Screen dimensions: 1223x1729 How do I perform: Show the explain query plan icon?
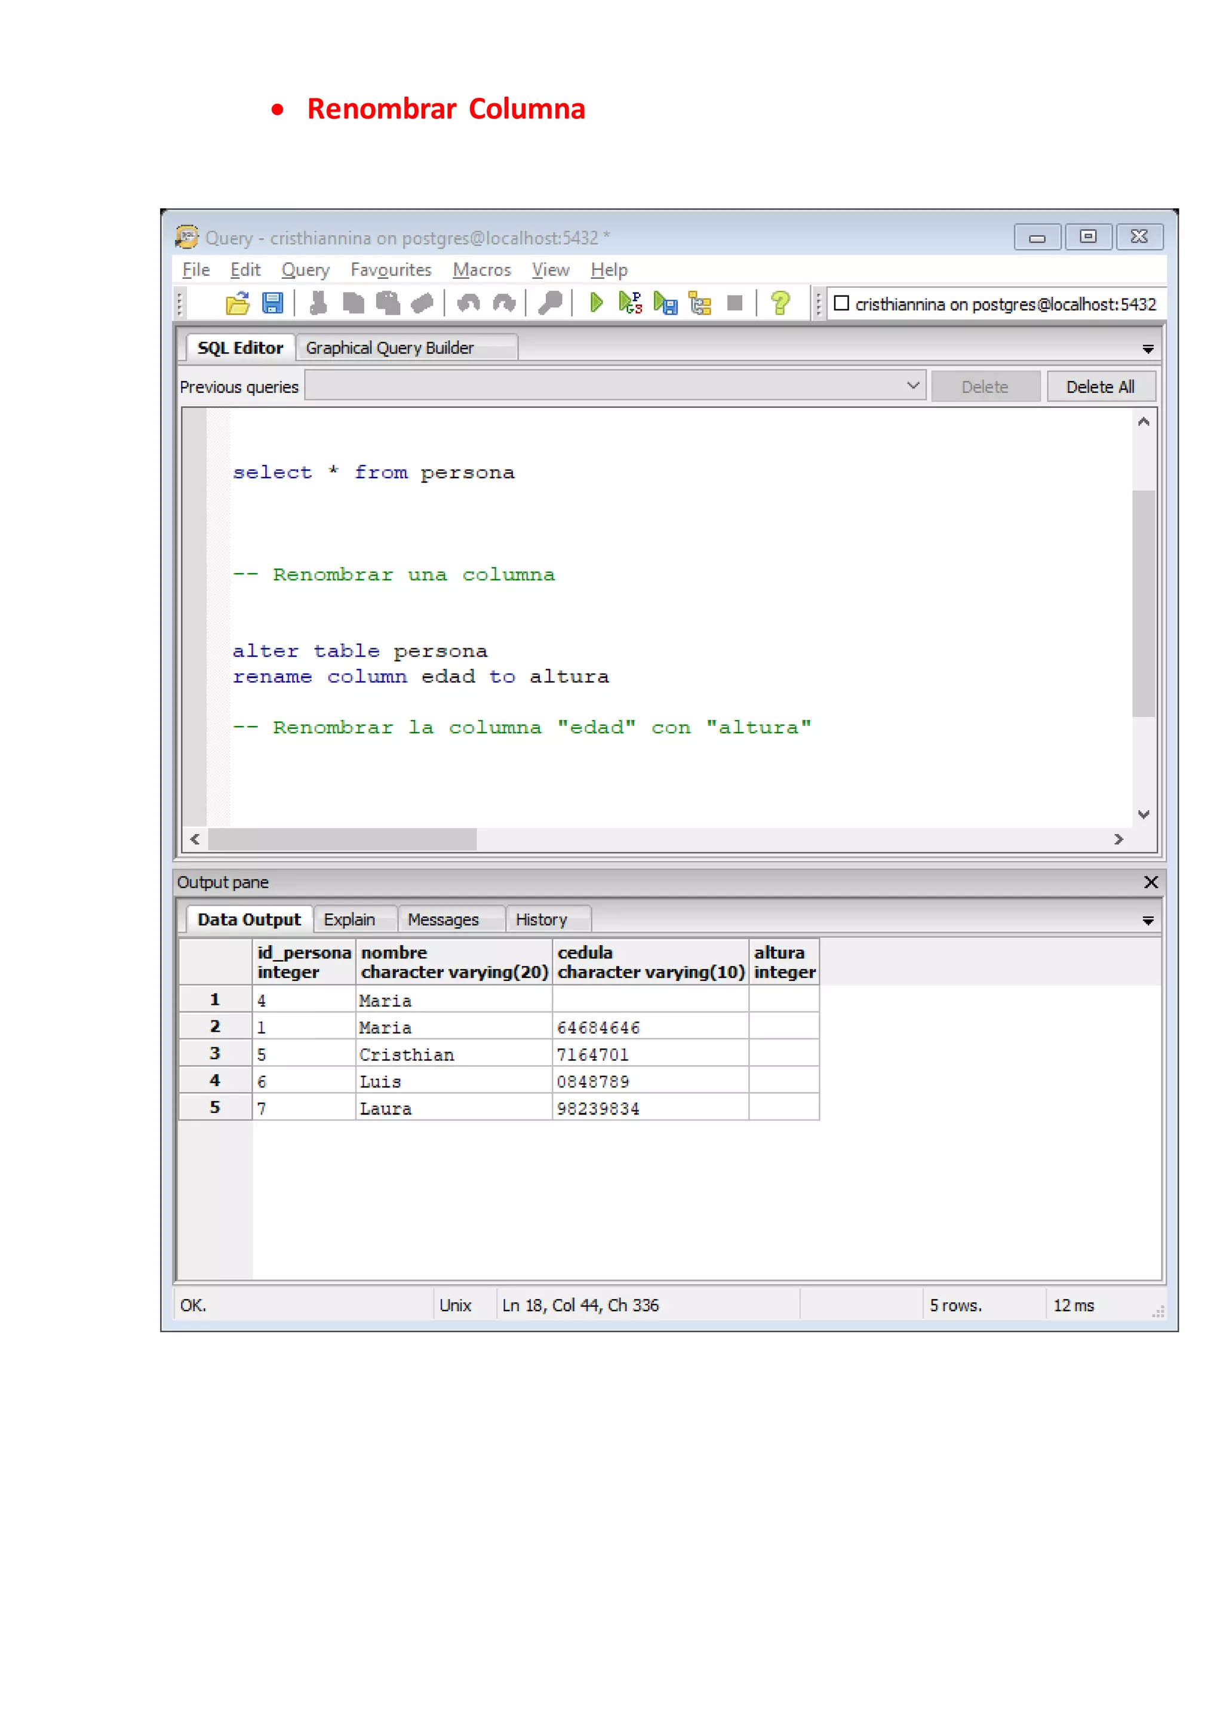700,303
